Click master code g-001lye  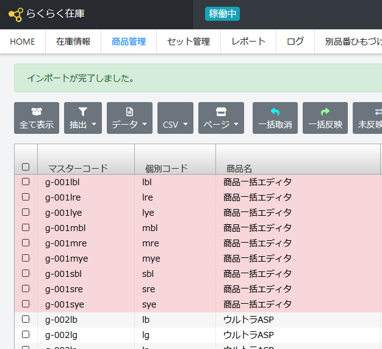(63, 213)
